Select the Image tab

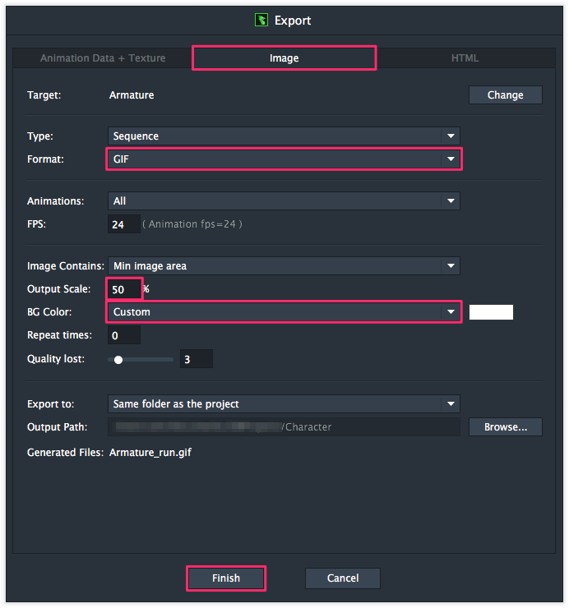click(284, 58)
